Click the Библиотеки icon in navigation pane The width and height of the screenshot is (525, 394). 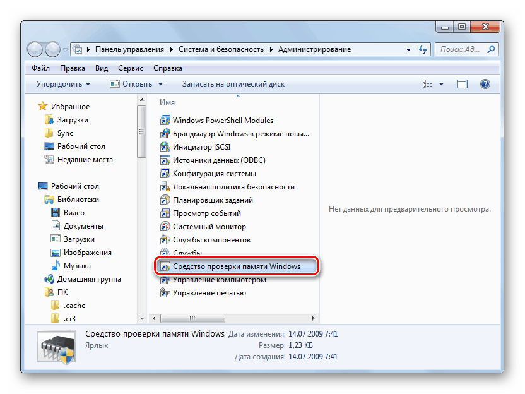[x=49, y=200]
